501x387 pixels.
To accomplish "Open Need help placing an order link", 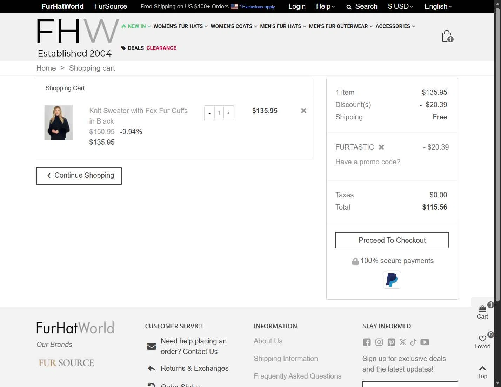I will 194,346.
